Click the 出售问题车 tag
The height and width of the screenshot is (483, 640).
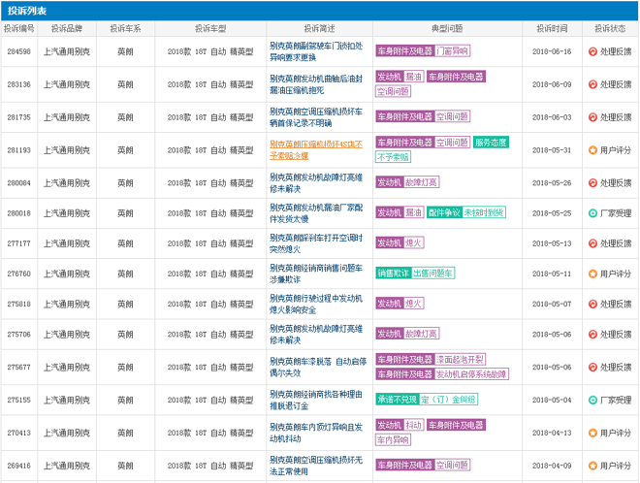[x=432, y=274]
